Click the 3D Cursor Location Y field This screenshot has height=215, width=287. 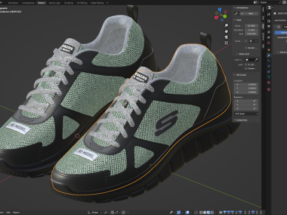[x=246, y=88]
